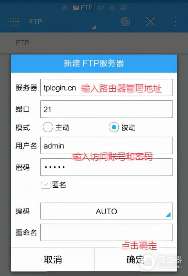
Task: Focus the 服务器 server address field
Action: click(106, 88)
